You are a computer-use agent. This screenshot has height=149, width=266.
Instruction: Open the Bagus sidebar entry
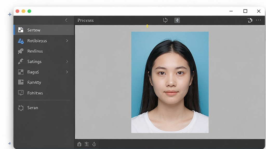pyautogui.click(x=44, y=72)
